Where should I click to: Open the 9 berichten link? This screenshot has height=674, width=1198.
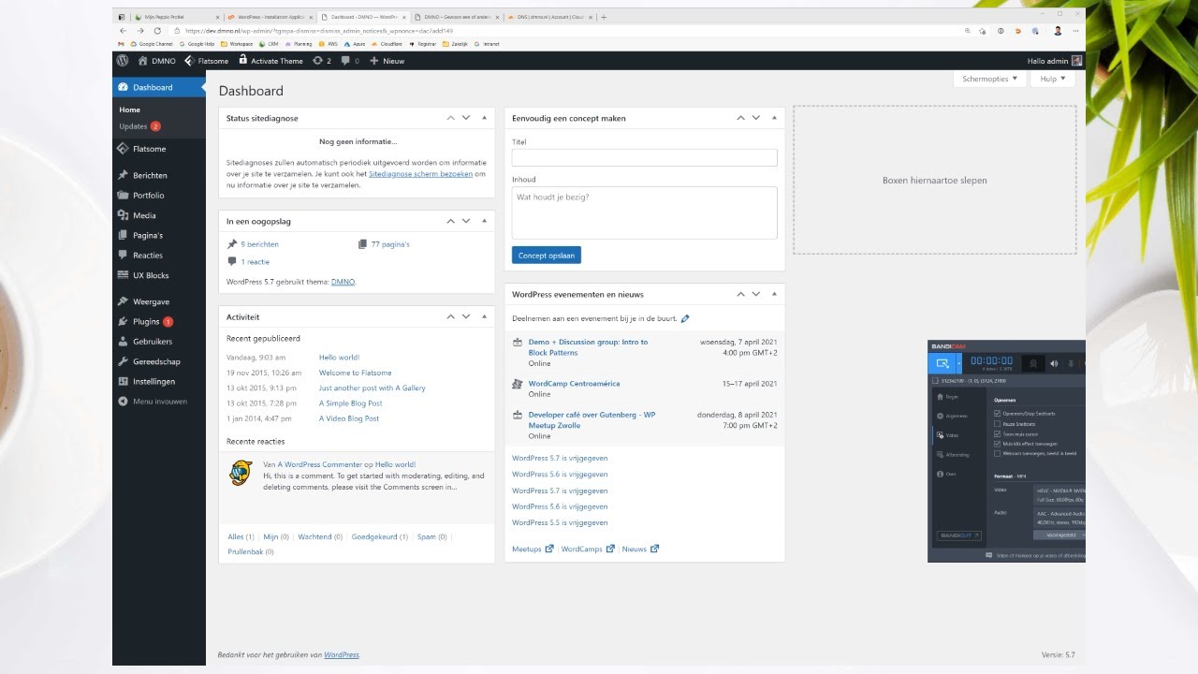pyautogui.click(x=259, y=244)
